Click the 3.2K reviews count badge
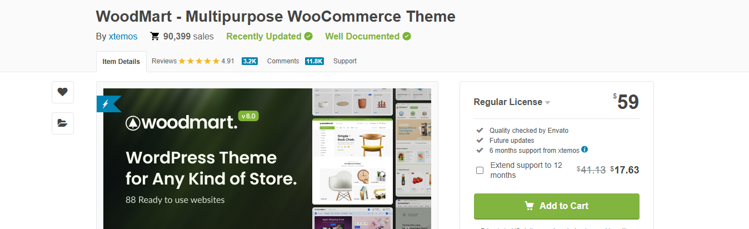 click(x=249, y=61)
